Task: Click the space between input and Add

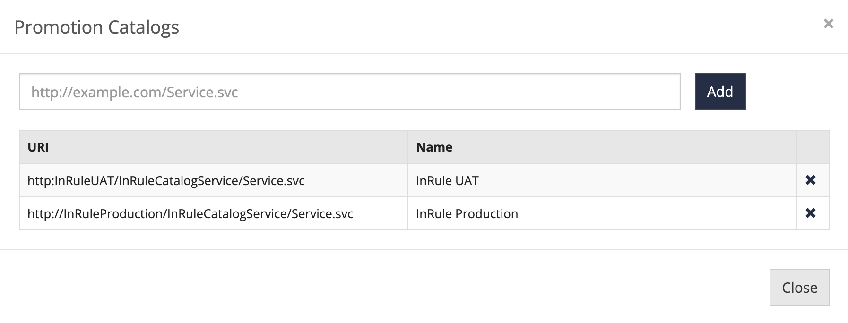Action: click(x=687, y=92)
